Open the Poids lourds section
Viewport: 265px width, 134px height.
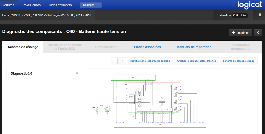point(32,5)
